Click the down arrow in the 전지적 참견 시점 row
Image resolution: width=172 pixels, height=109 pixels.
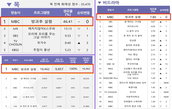[x=160, y=106]
